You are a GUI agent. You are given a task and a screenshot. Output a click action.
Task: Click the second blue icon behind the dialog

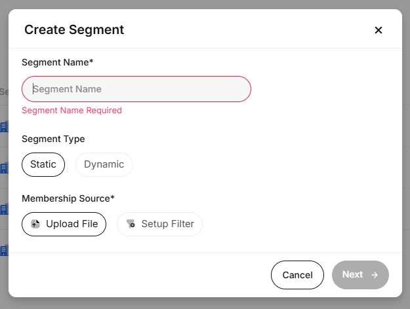click(x=3, y=168)
